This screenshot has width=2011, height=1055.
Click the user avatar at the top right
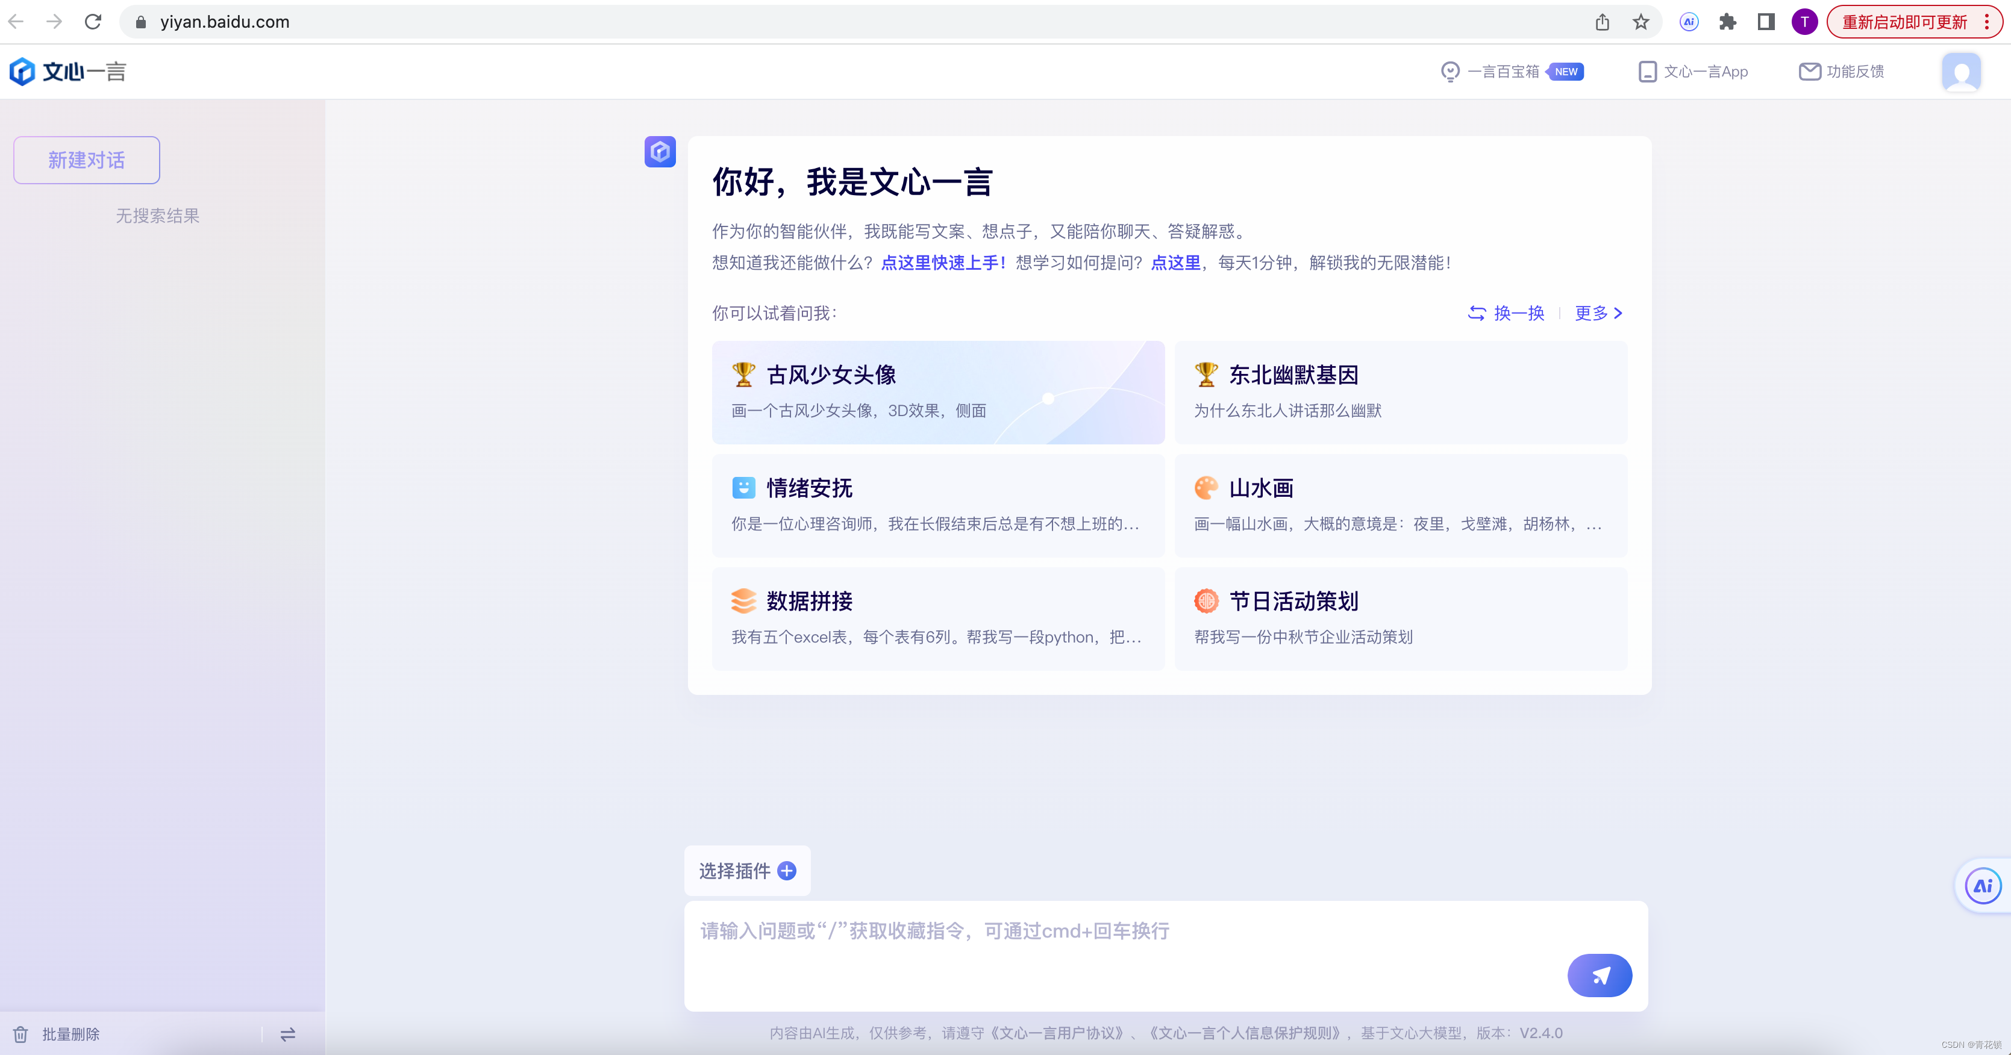1961,73
